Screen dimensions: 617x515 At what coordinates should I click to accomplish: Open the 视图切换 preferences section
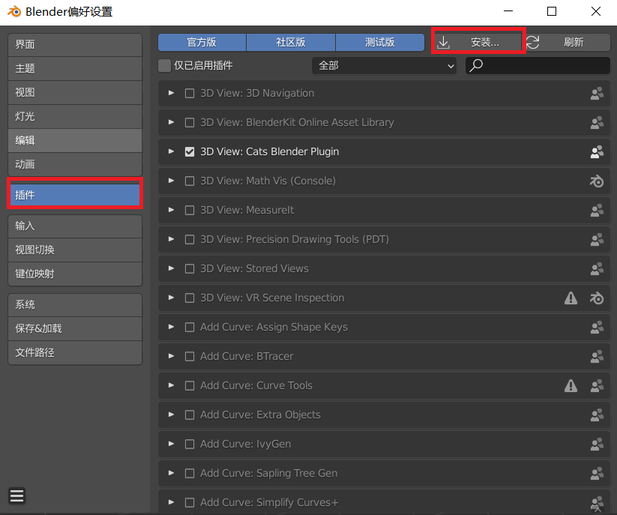pyautogui.click(x=75, y=250)
